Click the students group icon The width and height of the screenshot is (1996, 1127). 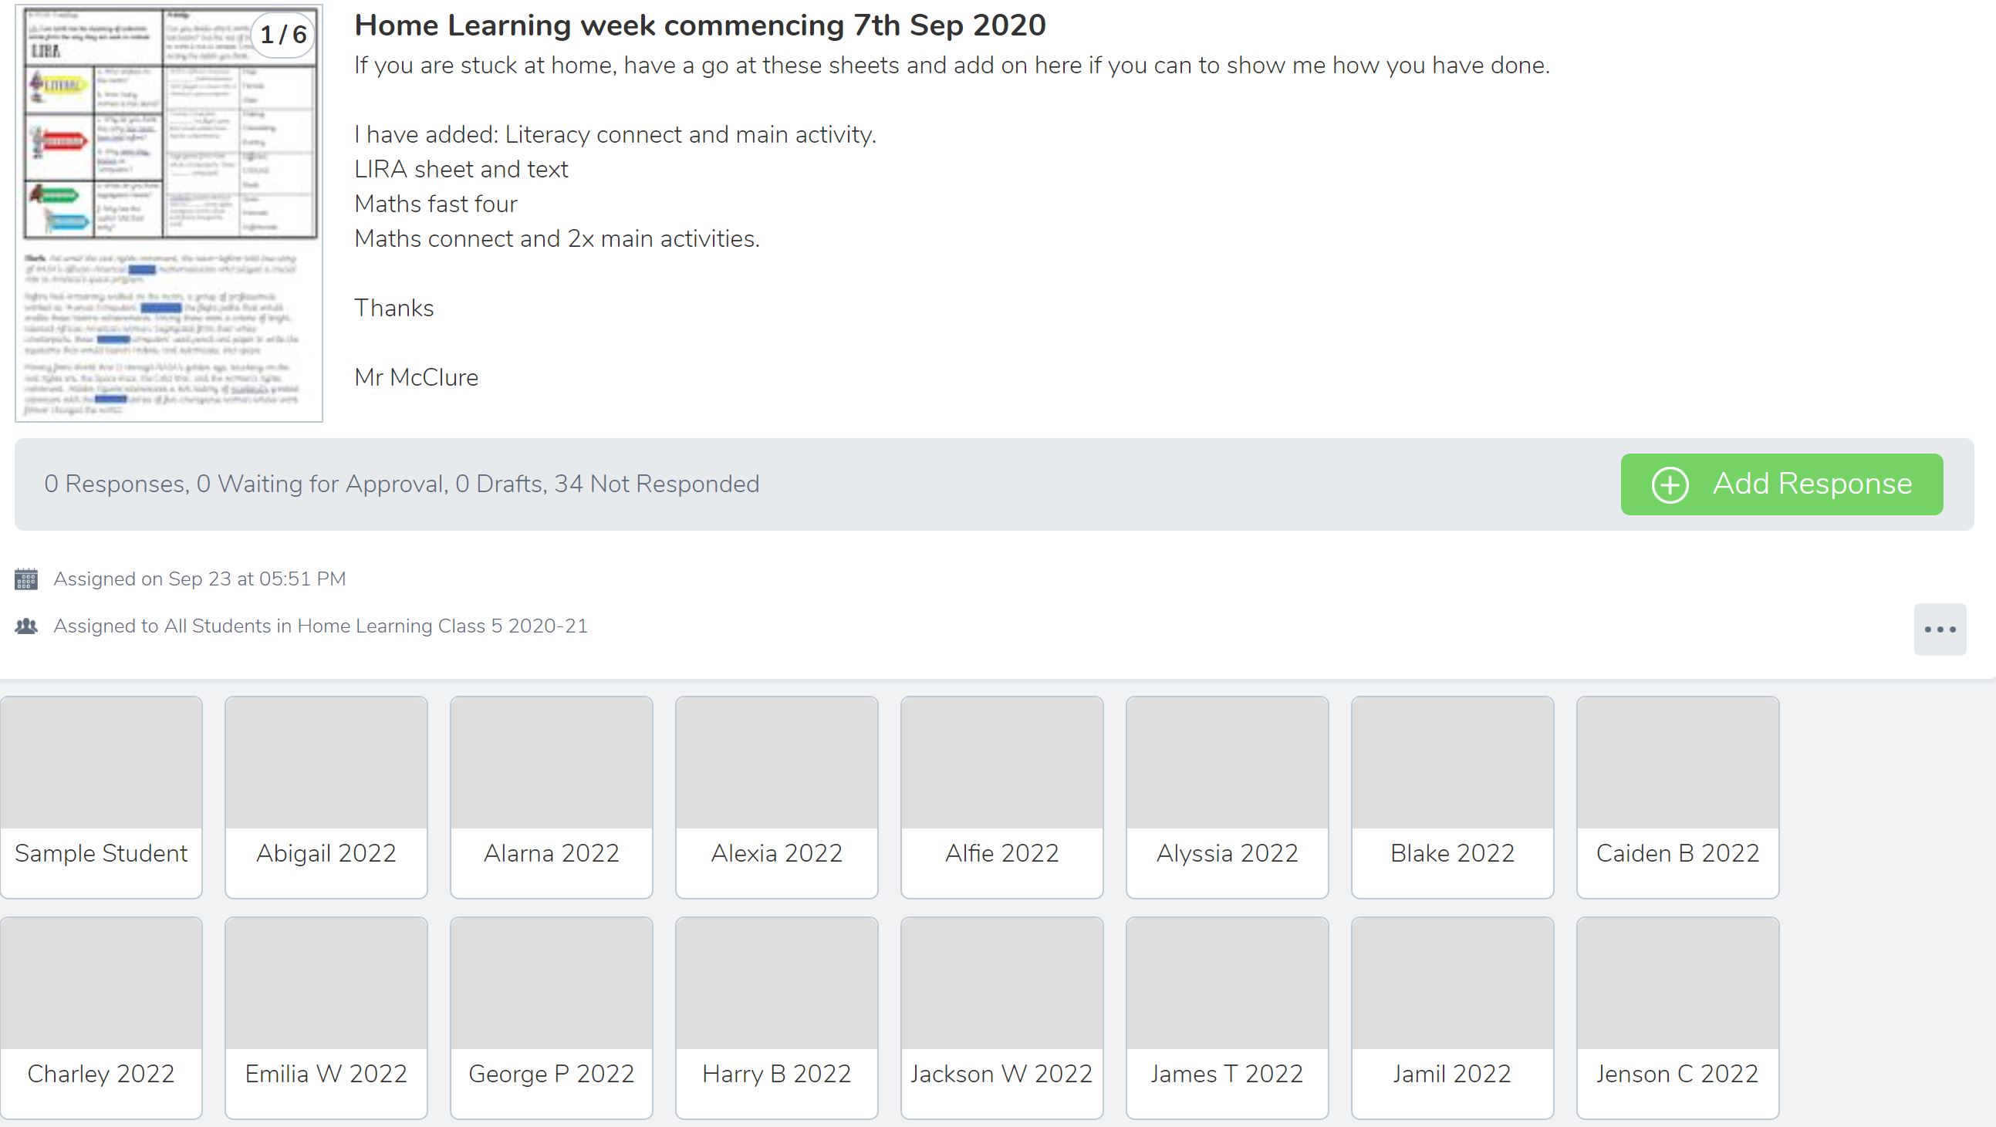[26, 626]
